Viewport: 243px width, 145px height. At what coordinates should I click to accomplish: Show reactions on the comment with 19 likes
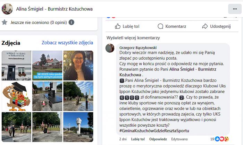[x=219, y=139]
